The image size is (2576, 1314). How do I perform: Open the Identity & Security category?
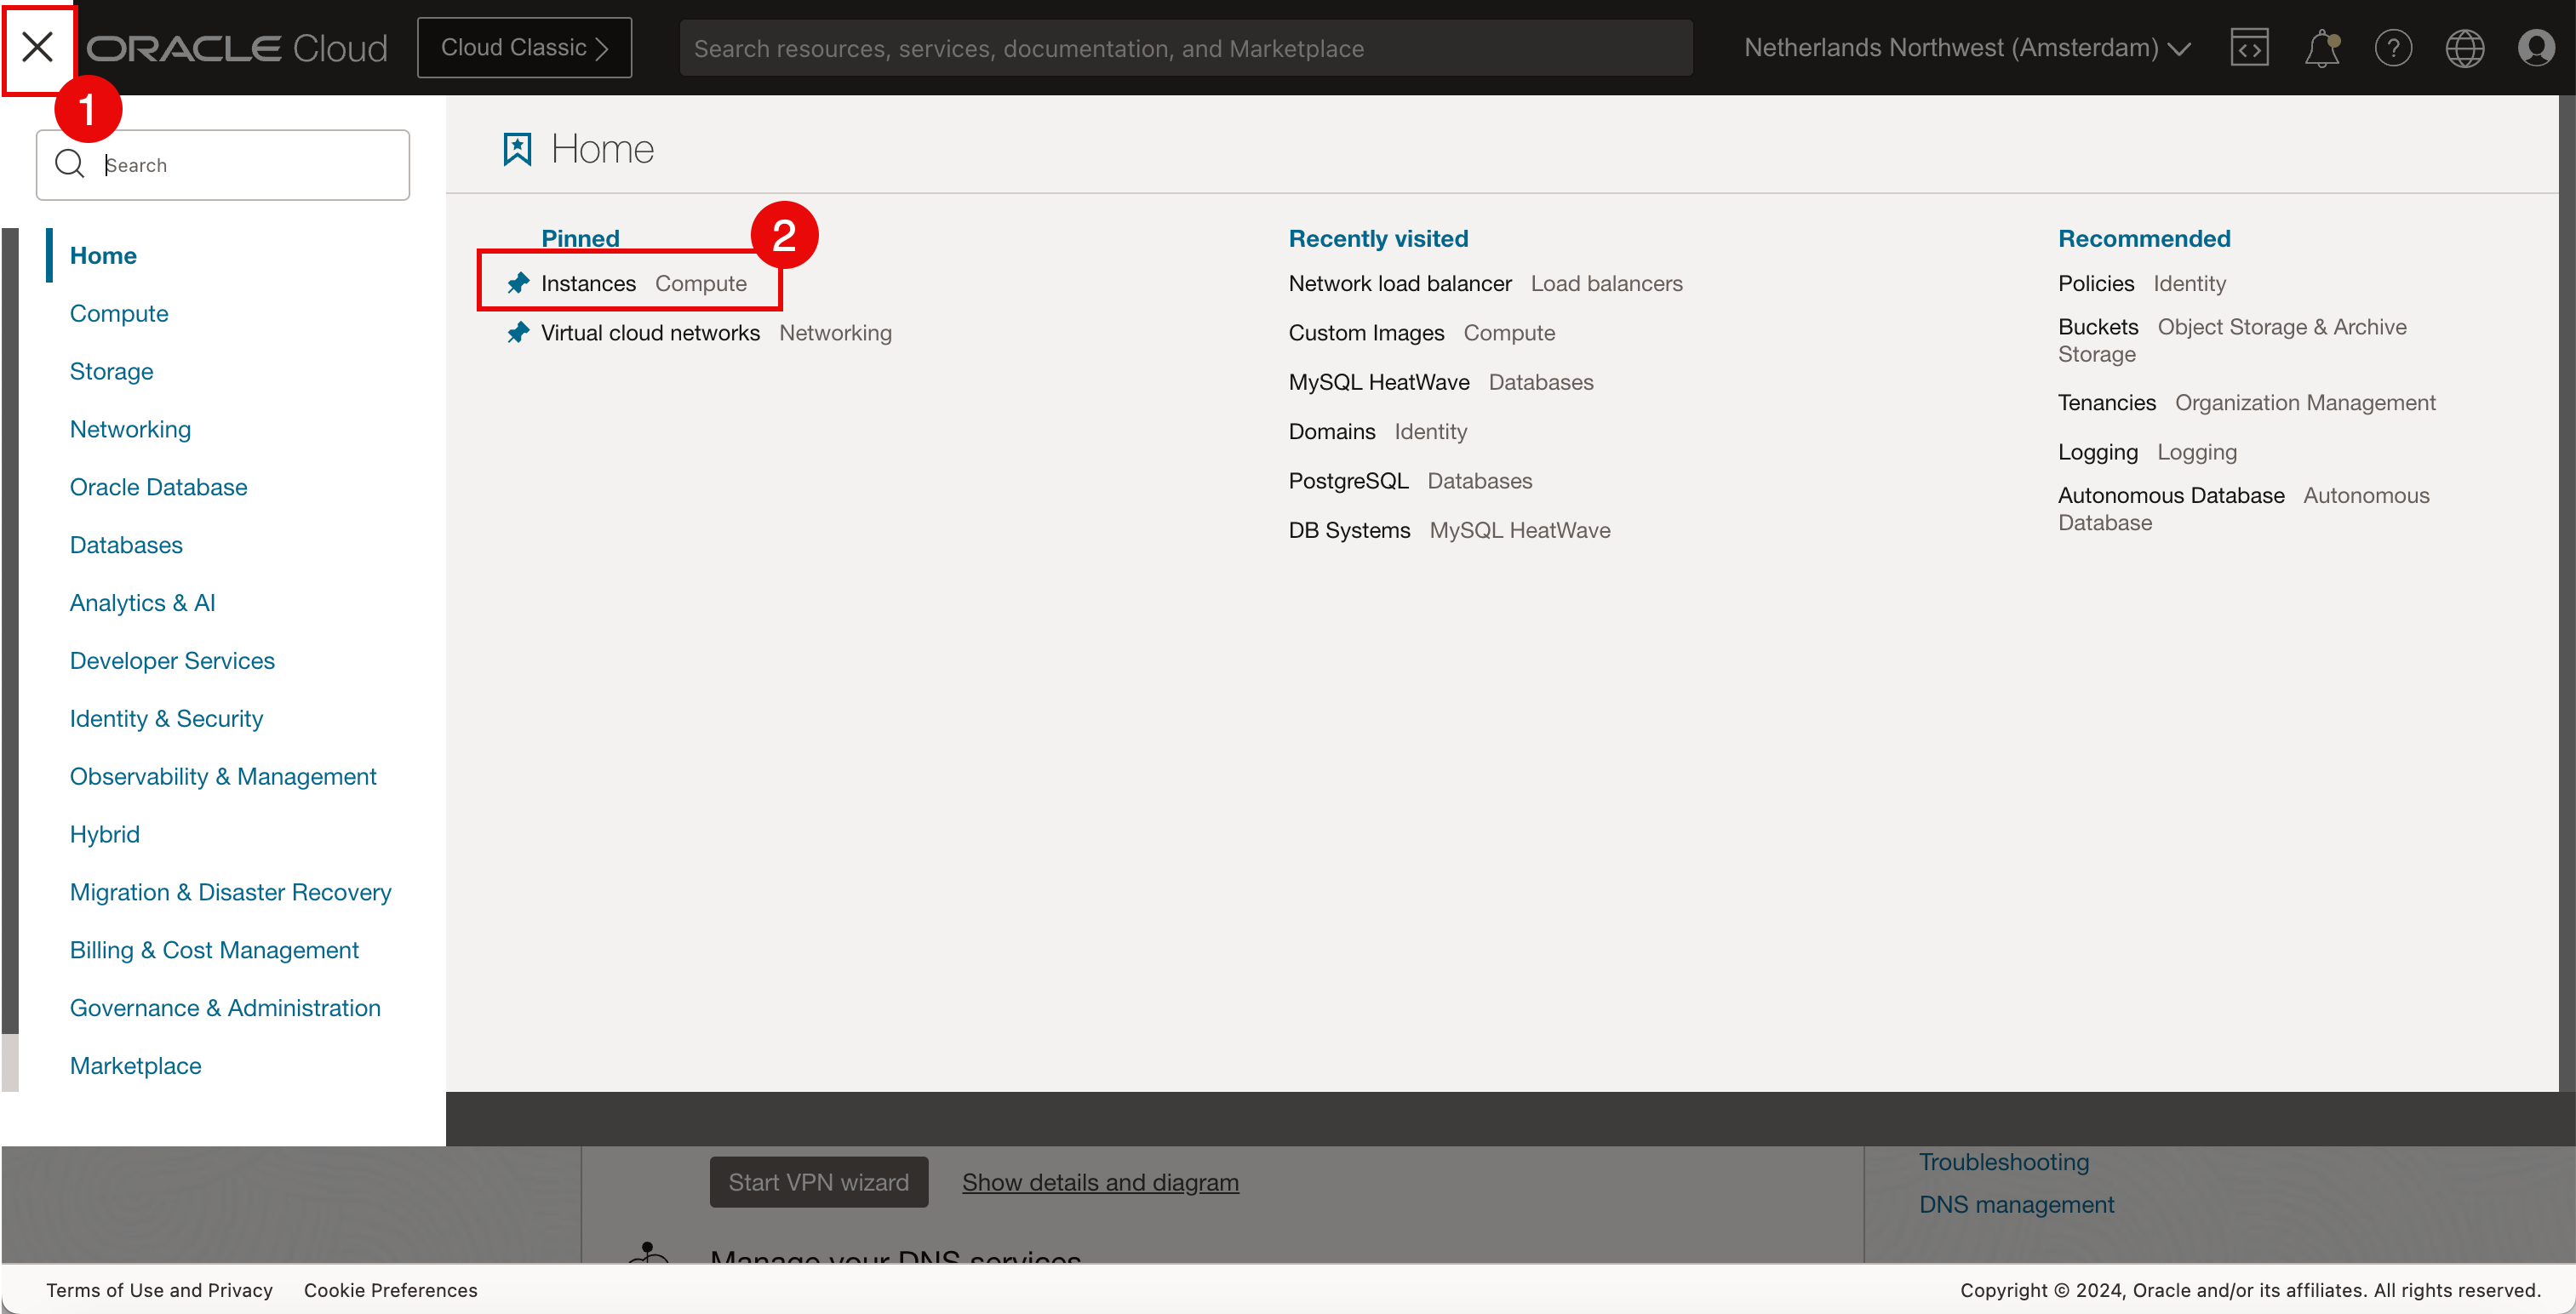[166, 719]
